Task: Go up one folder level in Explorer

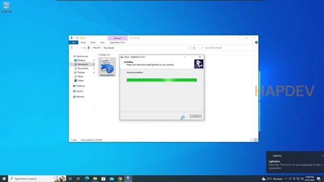Action: pyautogui.click(x=85, y=48)
